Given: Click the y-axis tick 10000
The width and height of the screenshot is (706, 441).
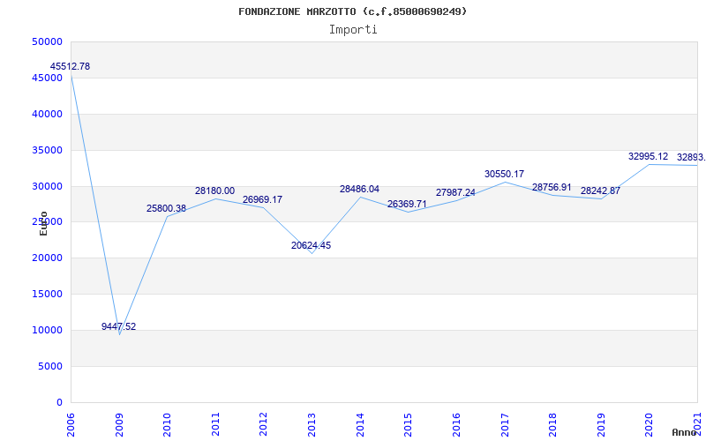Looking at the screenshot, I should pyautogui.click(x=47, y=330).
